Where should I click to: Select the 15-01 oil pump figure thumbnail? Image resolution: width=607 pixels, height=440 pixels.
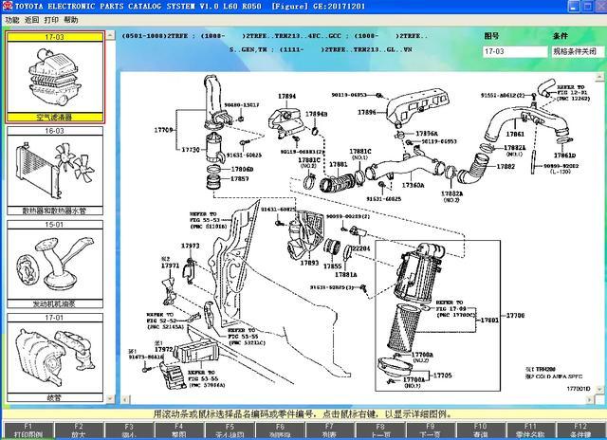[x=55, y=265]
